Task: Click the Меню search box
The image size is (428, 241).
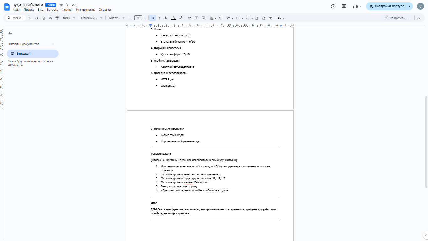Action: tap(16, 18)
